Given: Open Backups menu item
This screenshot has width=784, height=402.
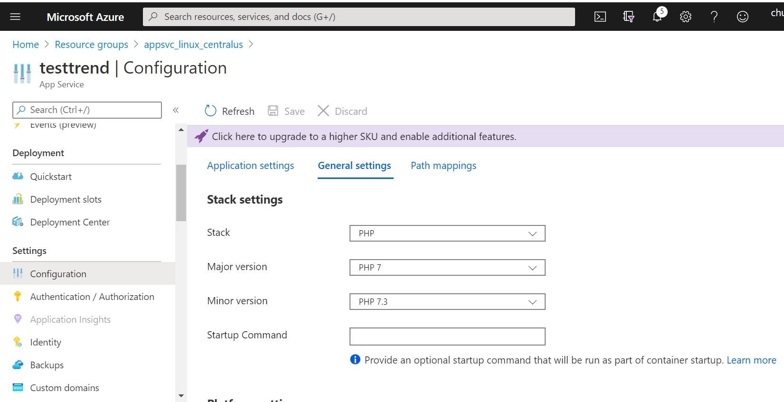Looking at the screenshot, I should coord(47,365).
